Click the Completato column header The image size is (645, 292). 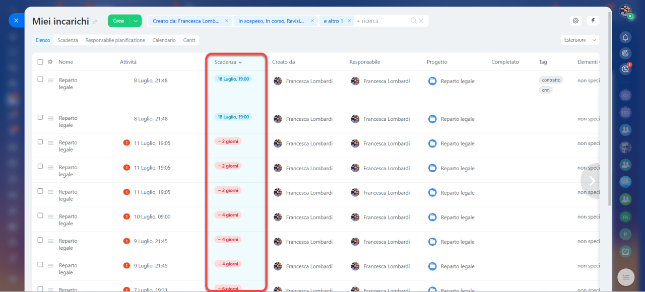(x=505, y=62)
